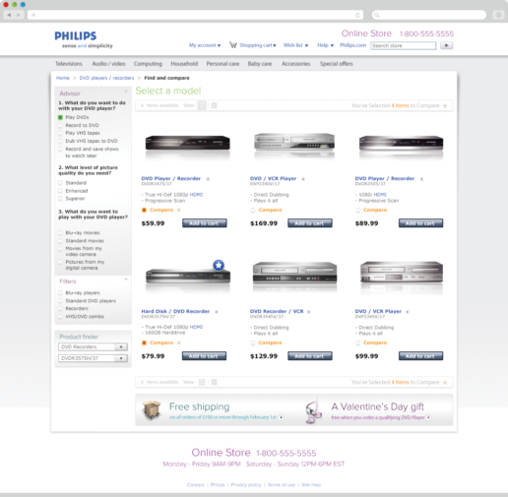Add $79.99 Hard Disk recorder to cart
508x497 pixels.
204,356
